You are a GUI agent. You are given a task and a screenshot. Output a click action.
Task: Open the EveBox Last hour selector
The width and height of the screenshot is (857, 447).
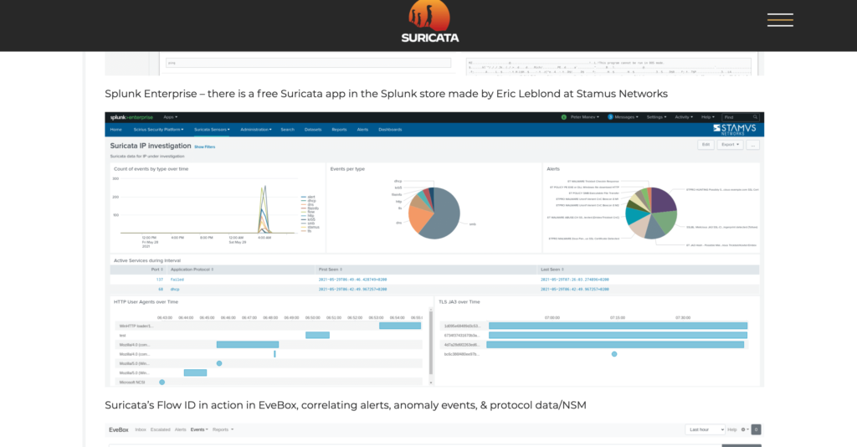click(x=705, y=429)
